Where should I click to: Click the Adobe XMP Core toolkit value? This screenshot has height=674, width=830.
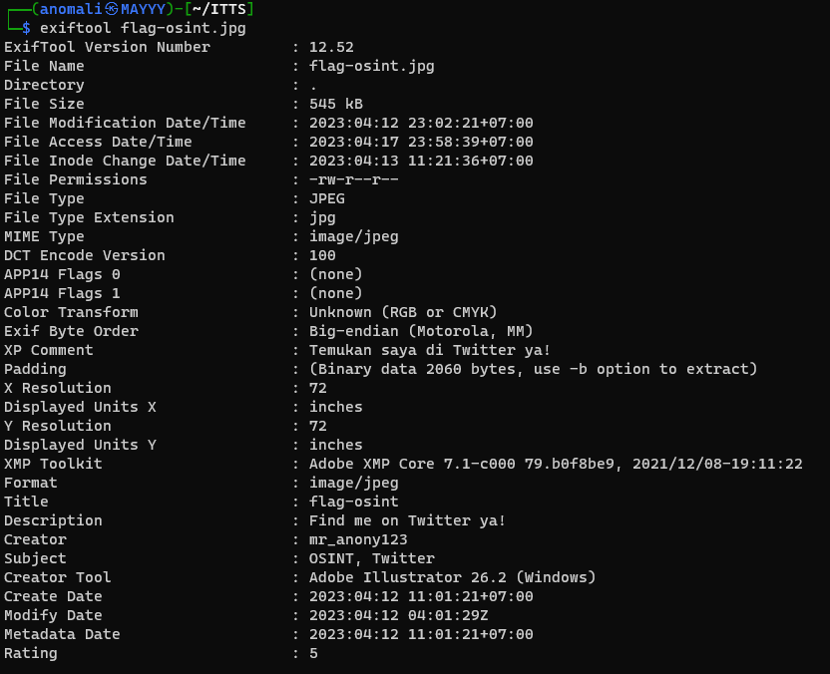point(556,464)
